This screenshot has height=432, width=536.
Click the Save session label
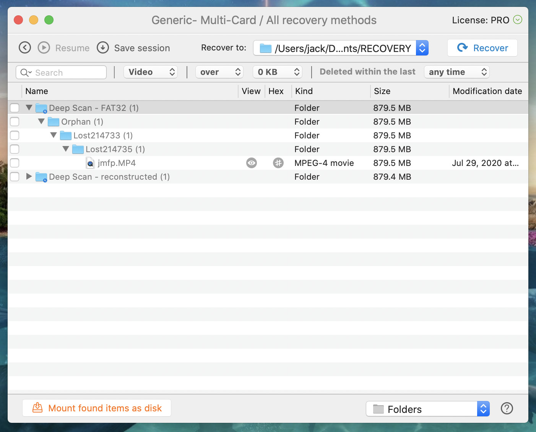(142, 48)
